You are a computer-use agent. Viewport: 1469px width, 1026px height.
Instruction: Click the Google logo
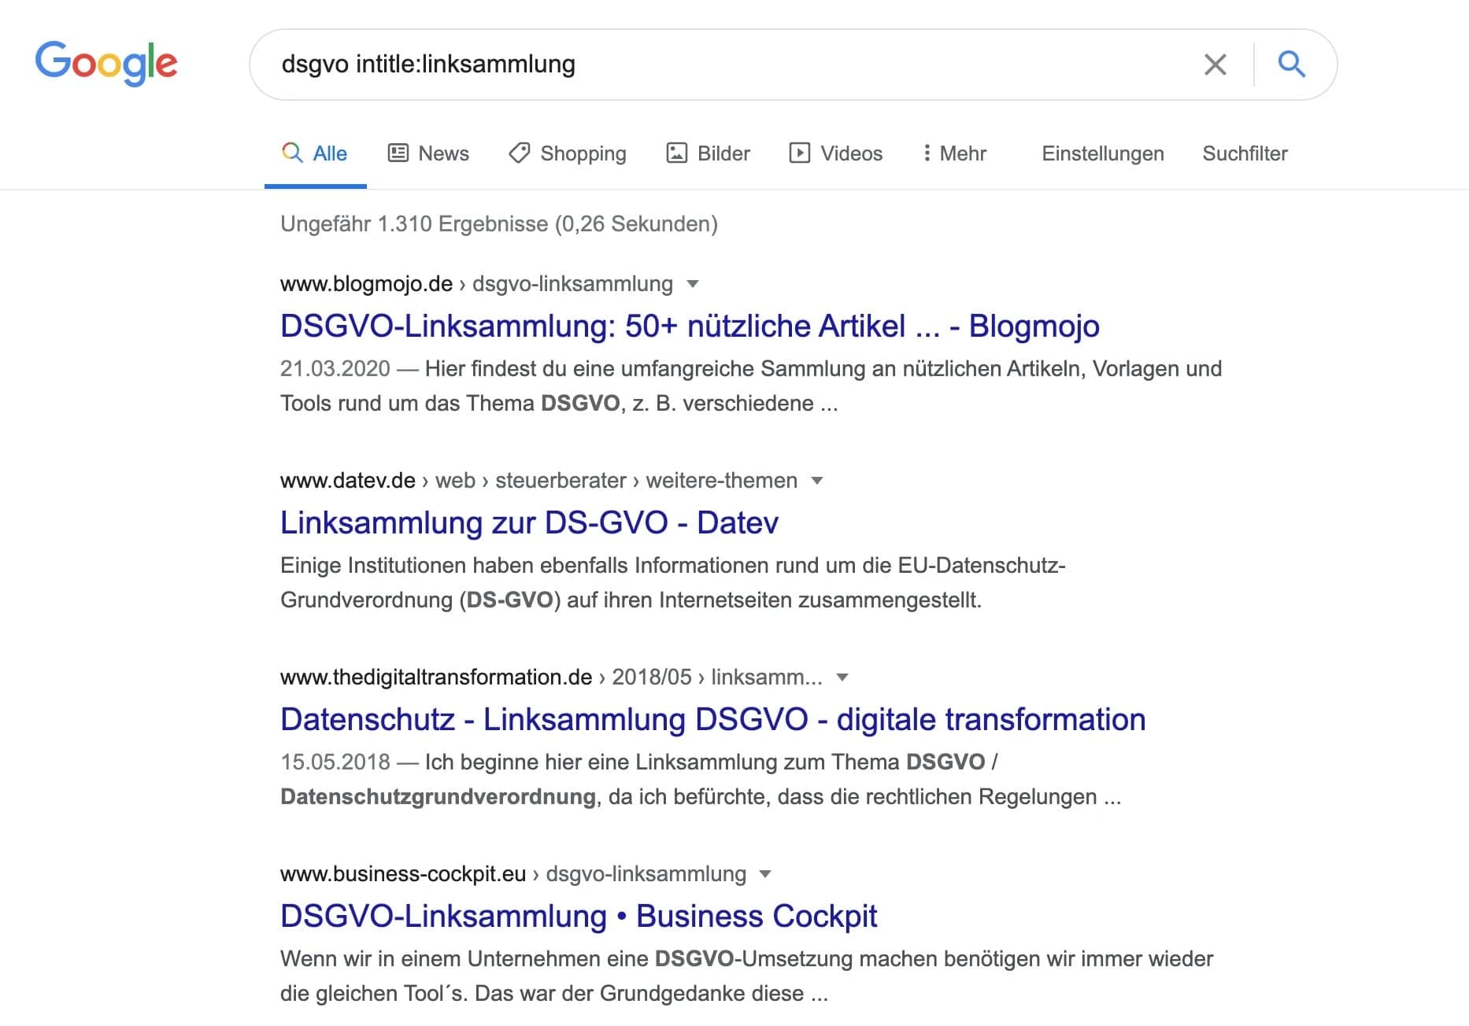pyautogui.click(x=106, y=64)
